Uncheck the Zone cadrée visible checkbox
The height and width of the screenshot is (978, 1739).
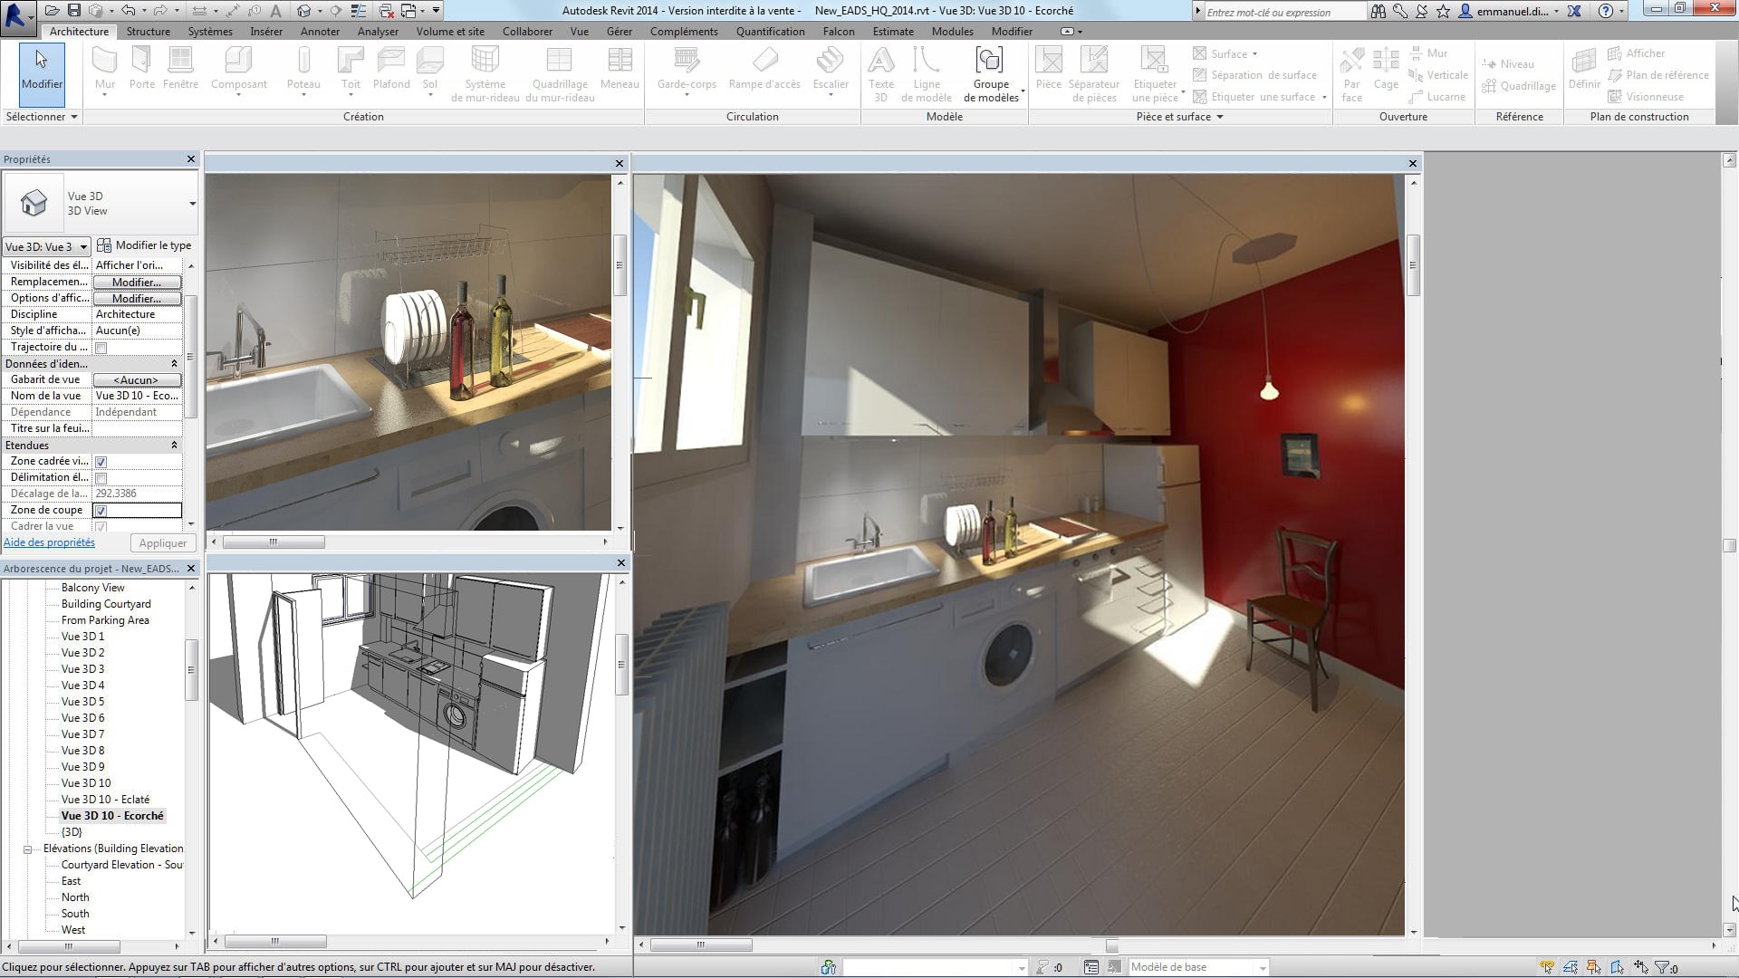[x=101, y=462]
